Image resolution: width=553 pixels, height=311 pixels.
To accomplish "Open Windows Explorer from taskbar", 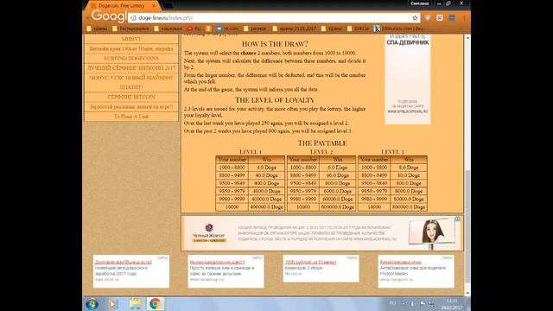I will click(135, 303).
